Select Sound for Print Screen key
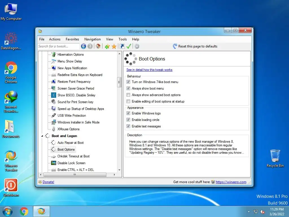This screenshot has height=217, width=289. (75, 102)
